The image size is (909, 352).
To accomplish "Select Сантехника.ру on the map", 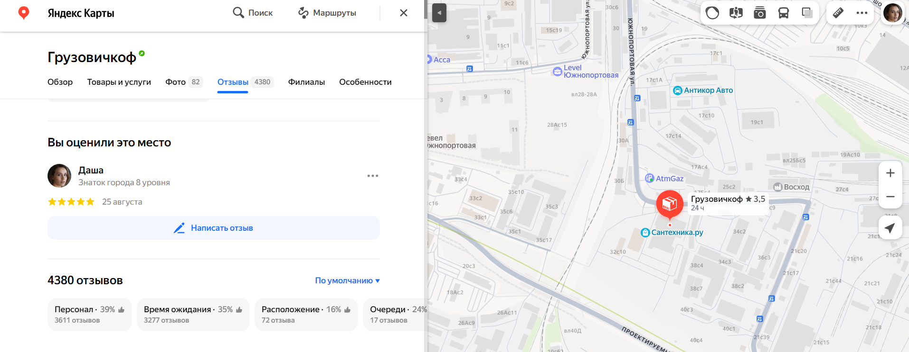I will pyautogui.click(x=672, y=233).
